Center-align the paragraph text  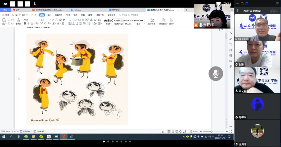(x=73, y=24)
